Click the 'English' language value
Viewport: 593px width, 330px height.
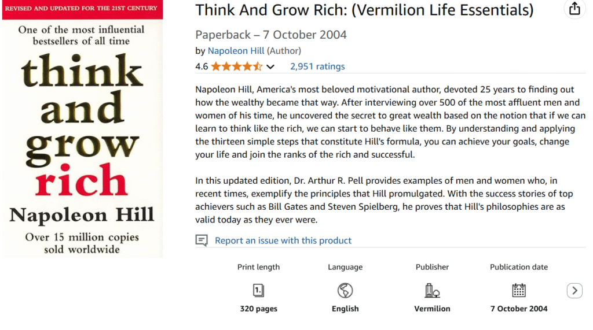click(x=345, y=309)
